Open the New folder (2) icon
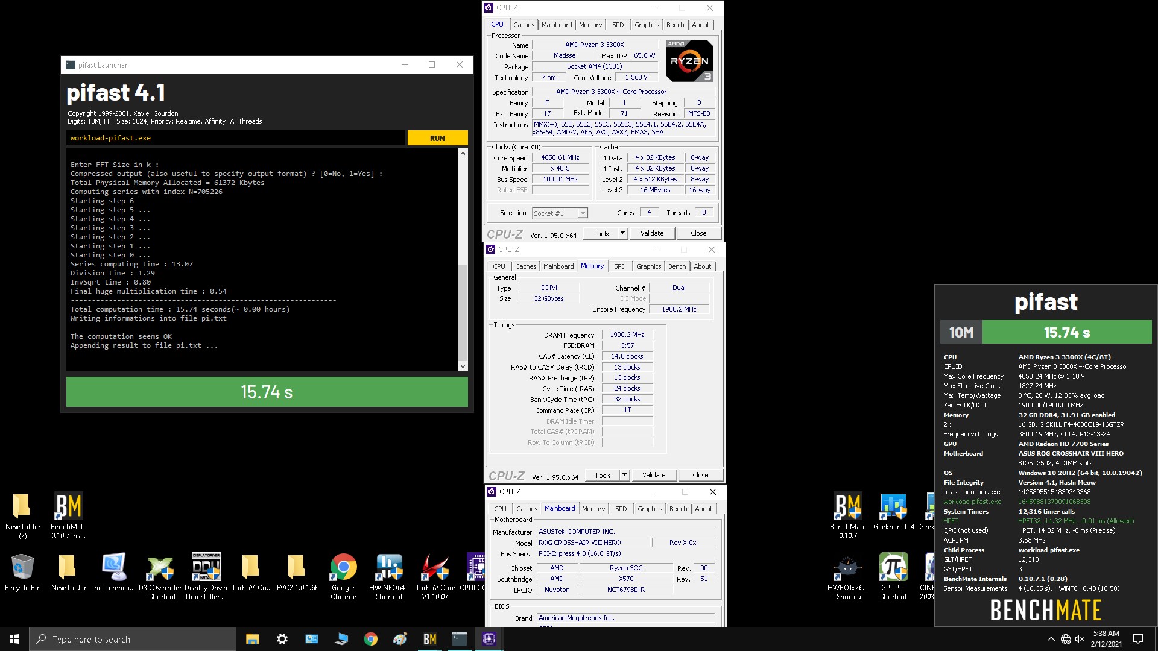The width and height of the screenshot is (1158, 651). click(23, 515)
